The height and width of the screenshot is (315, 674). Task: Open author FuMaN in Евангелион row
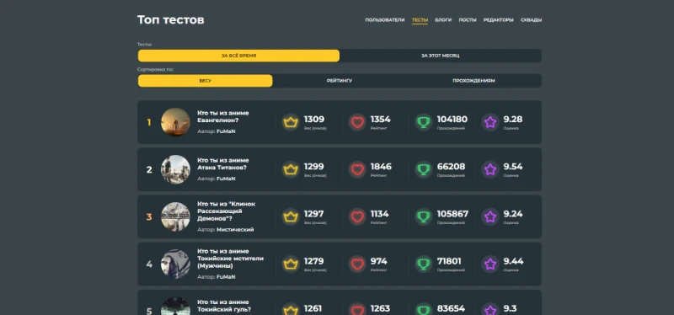226,131
